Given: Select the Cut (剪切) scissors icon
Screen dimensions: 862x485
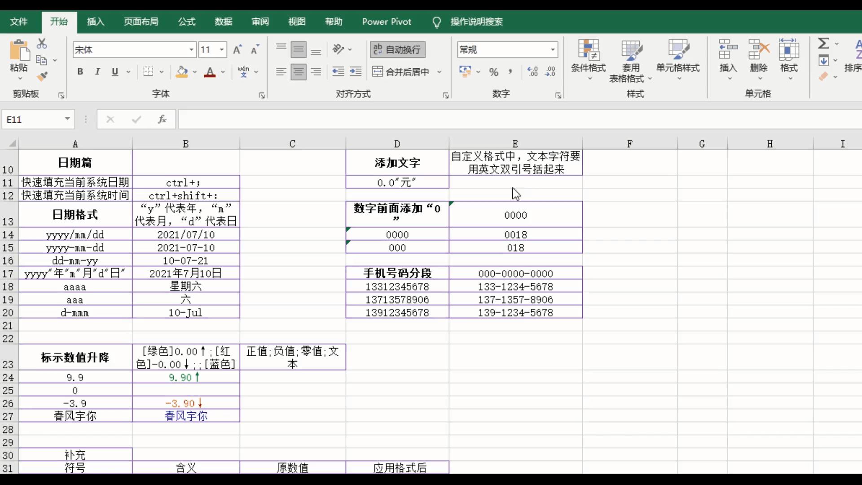Looking at the screenshot, I should 42,43.
